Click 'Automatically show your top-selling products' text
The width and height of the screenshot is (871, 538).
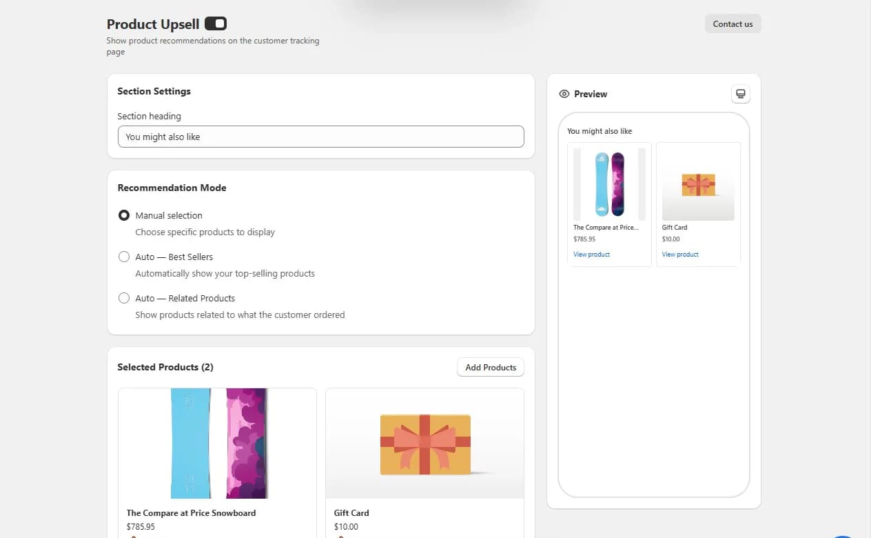(x=225, y=273)
